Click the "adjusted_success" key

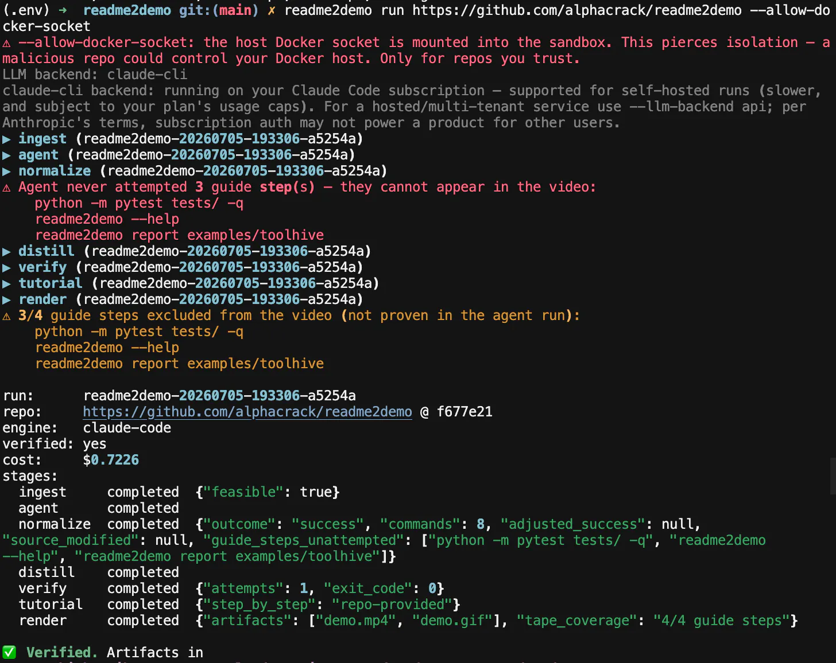[x=573, y=524]
